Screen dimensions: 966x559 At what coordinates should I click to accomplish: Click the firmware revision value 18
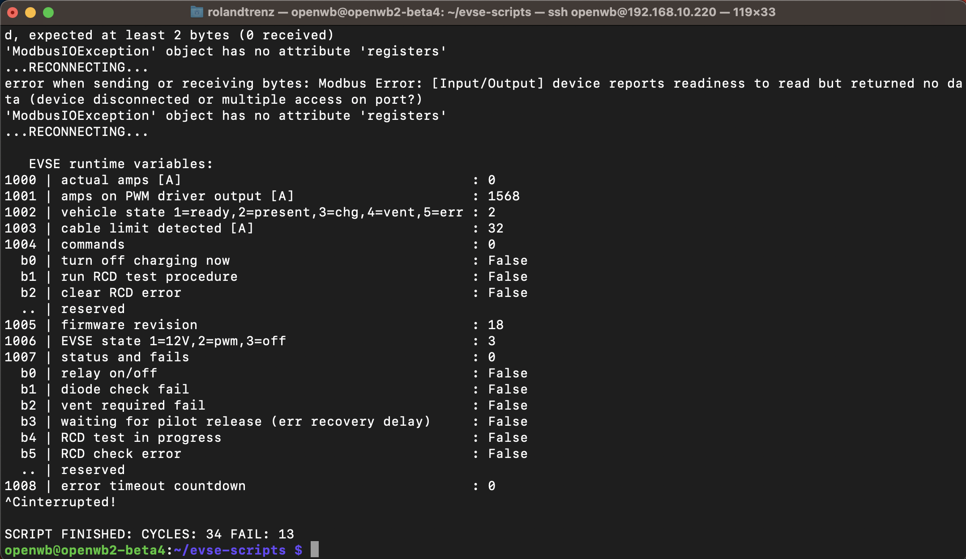tap(496, 325)
